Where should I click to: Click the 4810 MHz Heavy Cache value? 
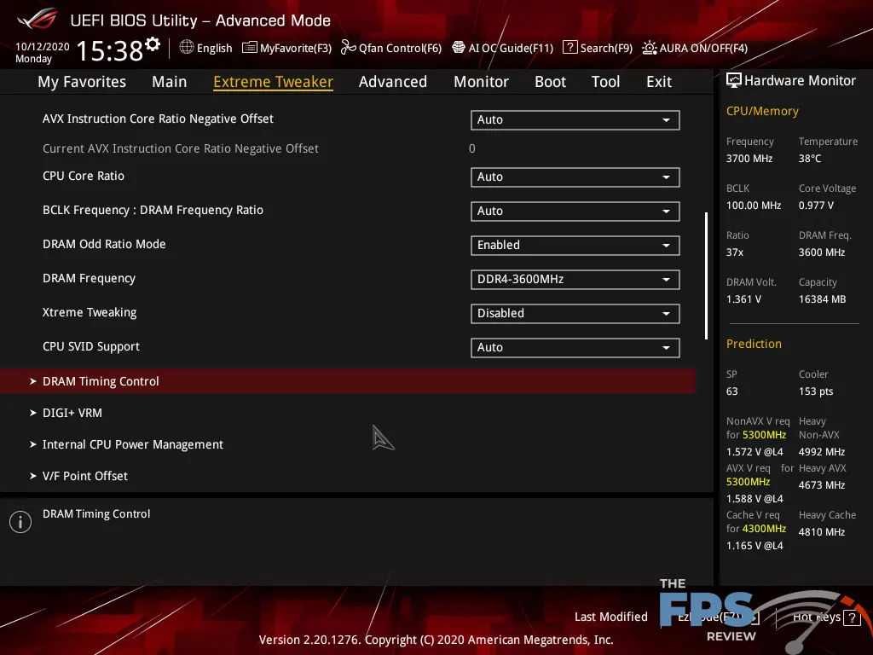point(822,532)
